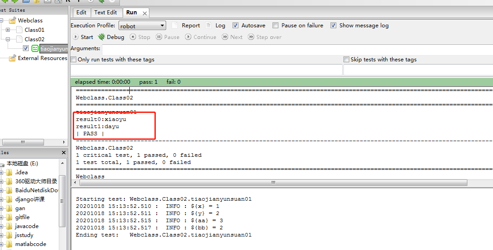
Task: Click the only-run tags input box
Action: [x=206, y=69]
